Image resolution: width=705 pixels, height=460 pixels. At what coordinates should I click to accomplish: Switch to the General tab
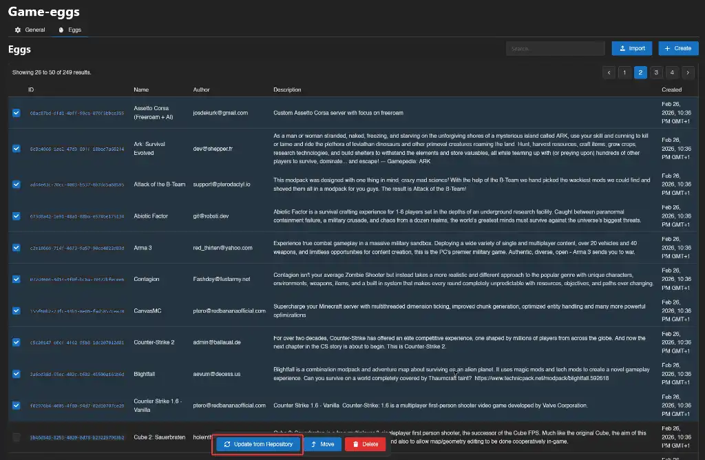pyautogui.click(x=30, y=30)
